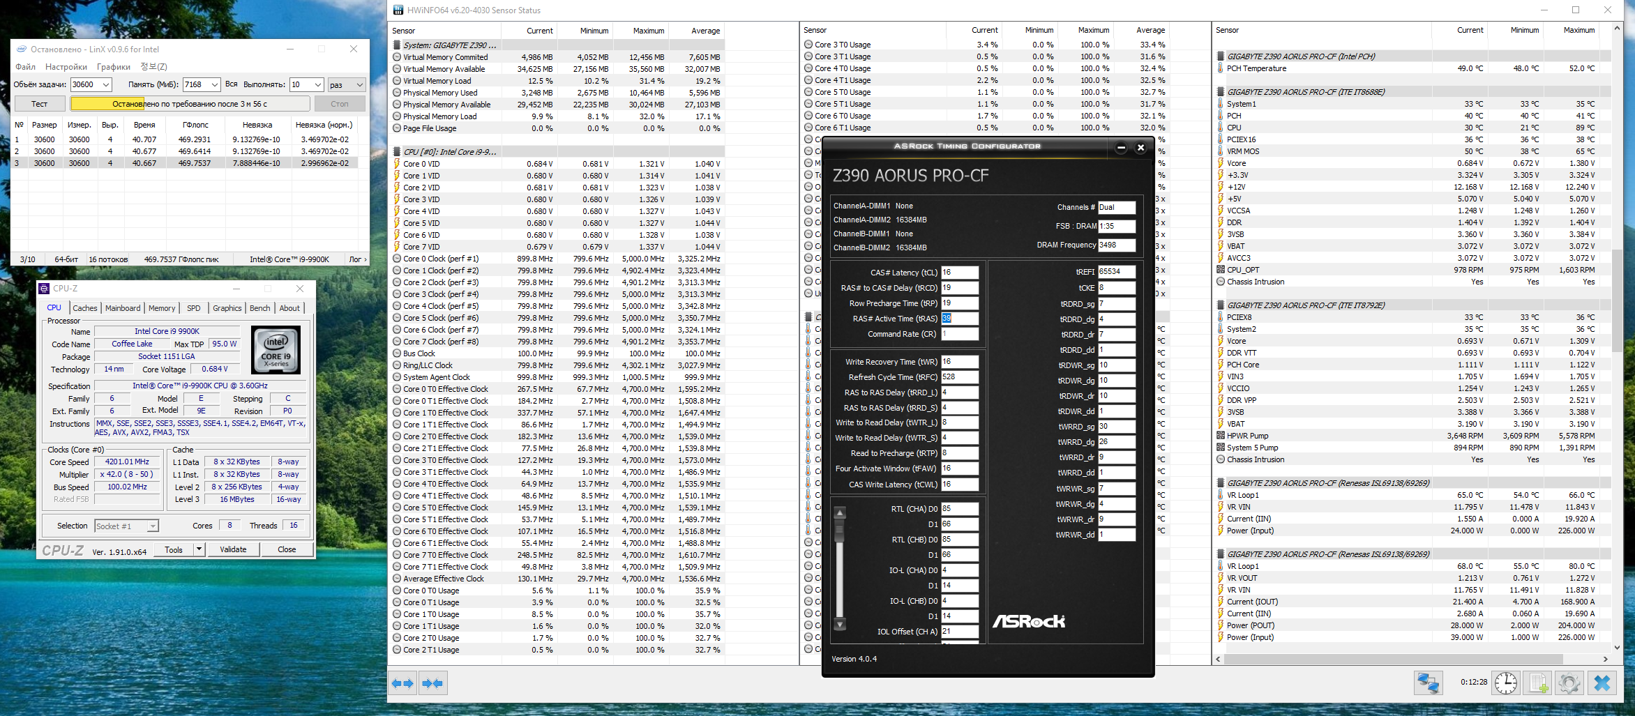Screen dimensions: 1635x716
Task: Click the ASRock Timing Configurator scrollbar up arrow
Action: pyautogui.click(x=840, y=513)
